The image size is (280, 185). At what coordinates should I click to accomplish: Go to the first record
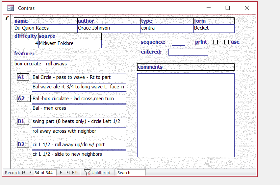click(x=24, y=173)
